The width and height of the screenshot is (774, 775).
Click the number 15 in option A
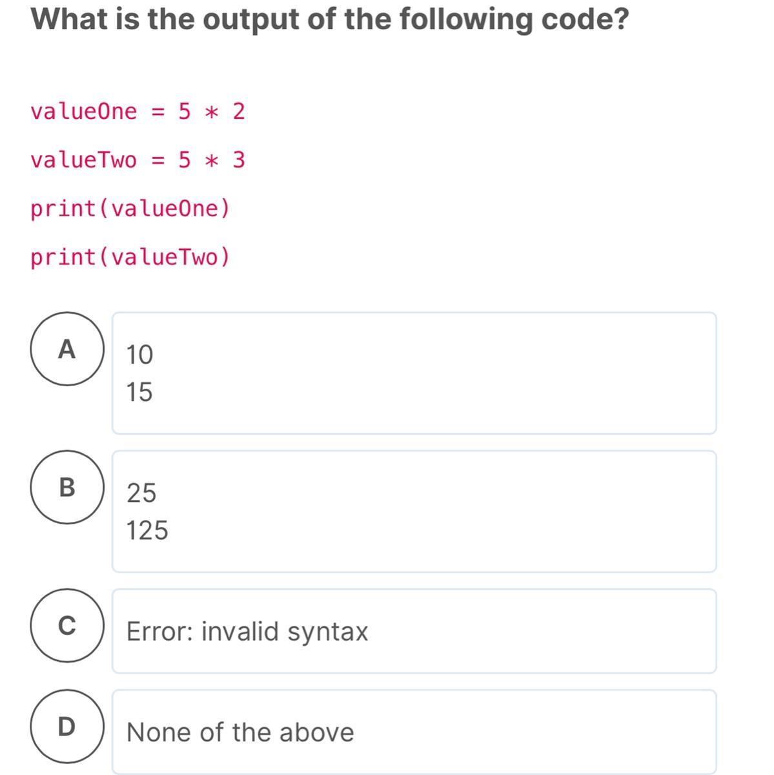(x=139, y=392)
